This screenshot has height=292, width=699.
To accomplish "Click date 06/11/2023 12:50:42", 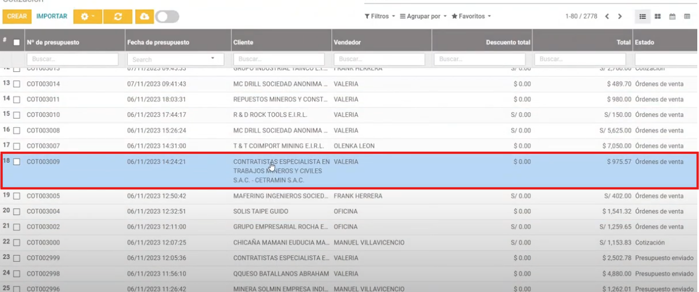I will tap(157, 196).
